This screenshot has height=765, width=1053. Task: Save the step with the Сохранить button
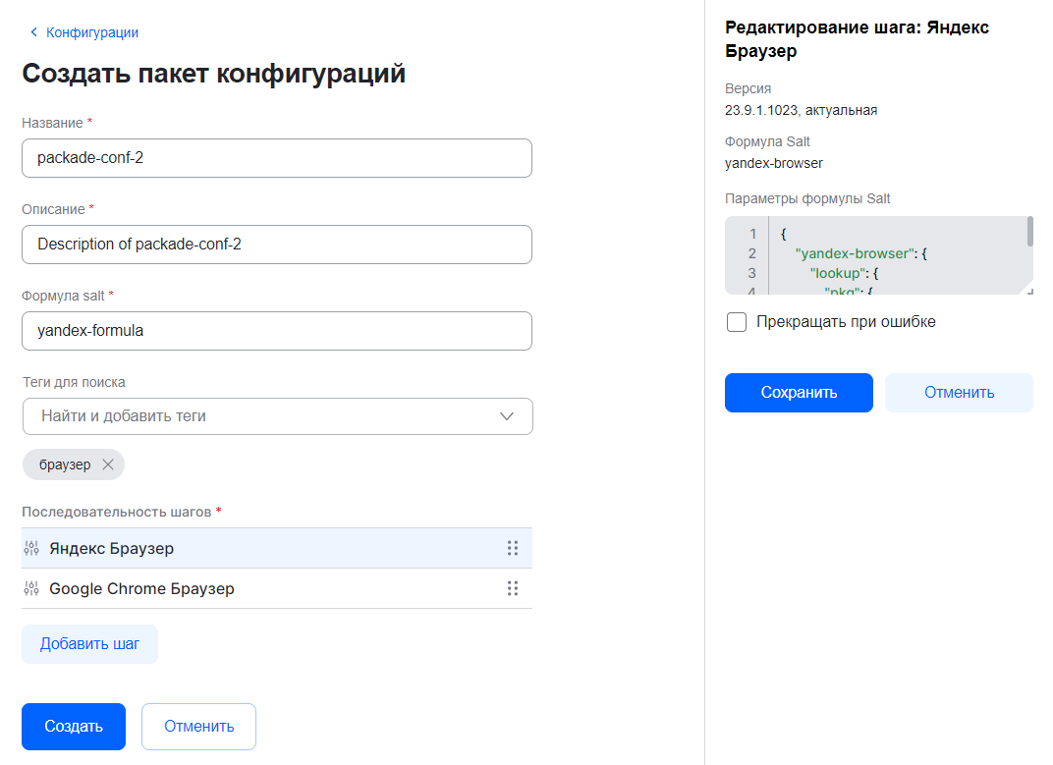click(x=799, y=392)
